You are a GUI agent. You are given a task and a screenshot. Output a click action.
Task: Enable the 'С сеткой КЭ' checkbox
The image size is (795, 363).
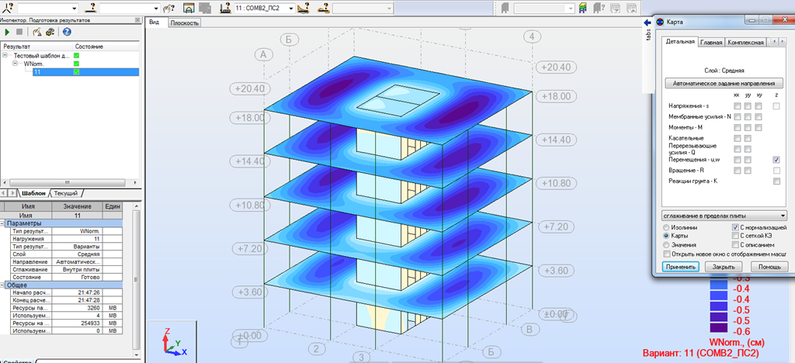click(735, 235)
